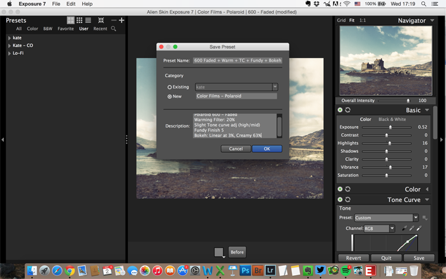446x279 pixels.
Task: Open Spotlight search in menu bar
Action: 424,4
